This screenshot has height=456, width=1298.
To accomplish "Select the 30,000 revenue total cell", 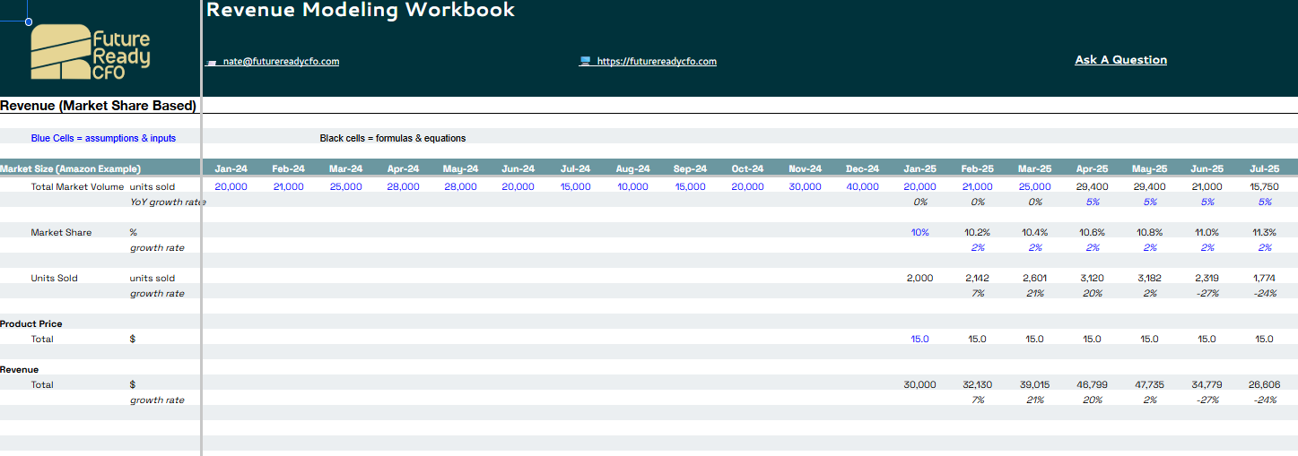I will 920,384.
